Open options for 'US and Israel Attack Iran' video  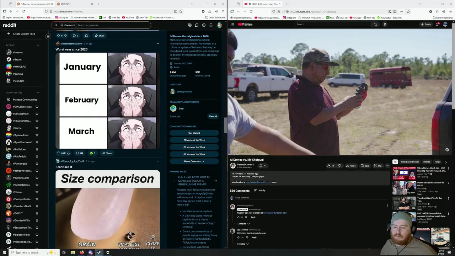448,168
